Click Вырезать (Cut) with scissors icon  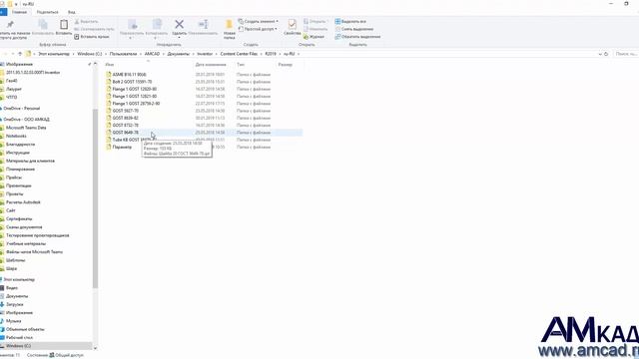(87, 22)
